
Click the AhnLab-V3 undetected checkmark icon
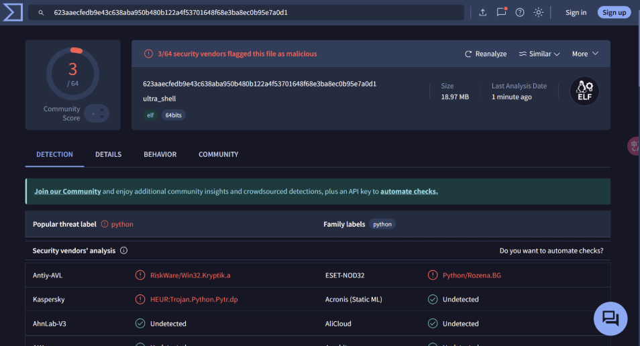(140, 324)
